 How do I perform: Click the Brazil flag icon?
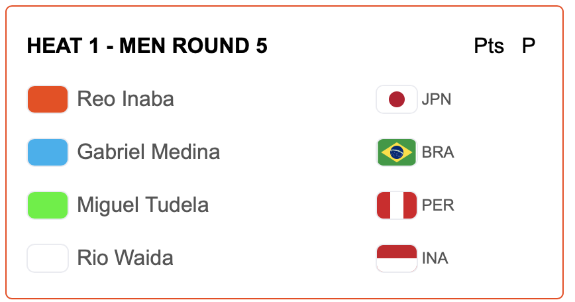click(396, 152)
